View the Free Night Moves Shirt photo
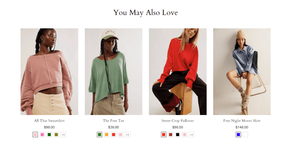This screenshot has height=146, width=291. click(242, 72)
